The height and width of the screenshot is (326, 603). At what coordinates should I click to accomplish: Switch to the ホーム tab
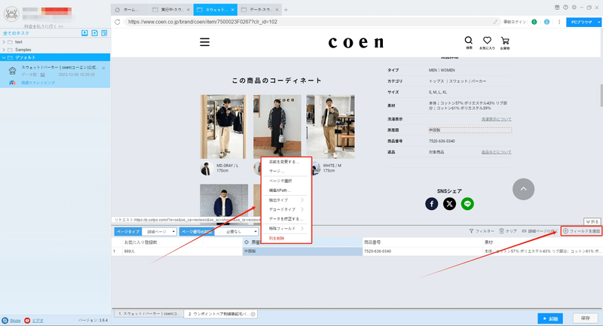tap(130, 10)
